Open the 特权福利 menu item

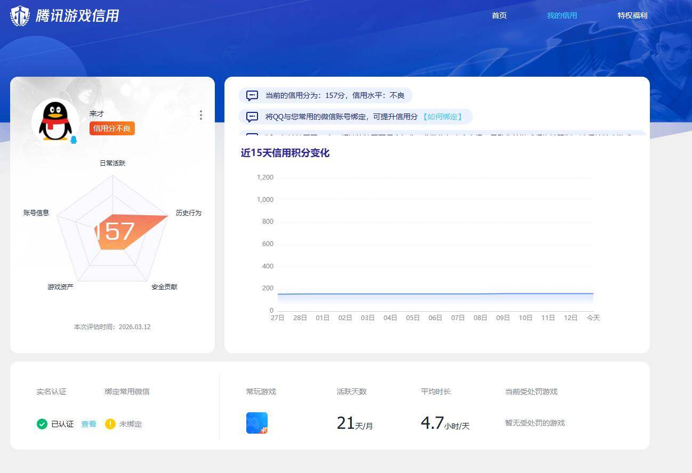[x=632, y=15]
